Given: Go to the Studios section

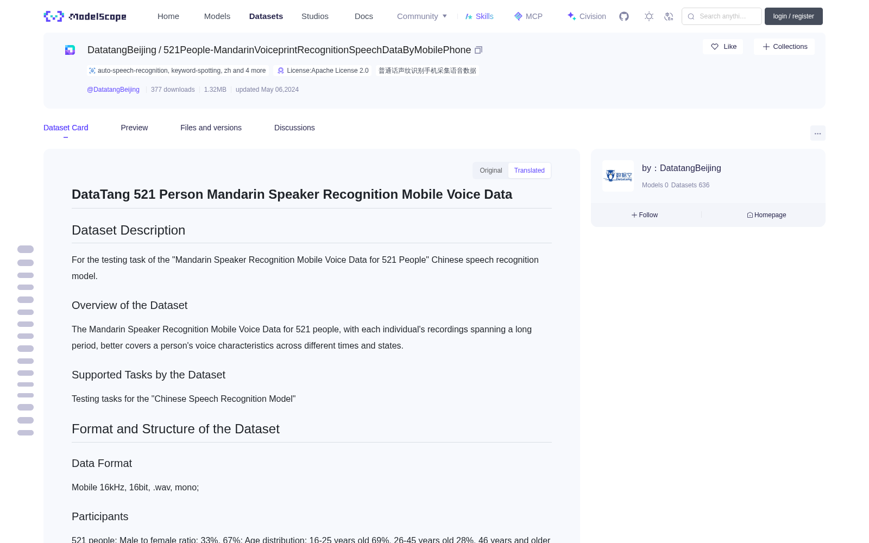Looking at the screenshot, I should pyautogui.click(x=315, y=16).
